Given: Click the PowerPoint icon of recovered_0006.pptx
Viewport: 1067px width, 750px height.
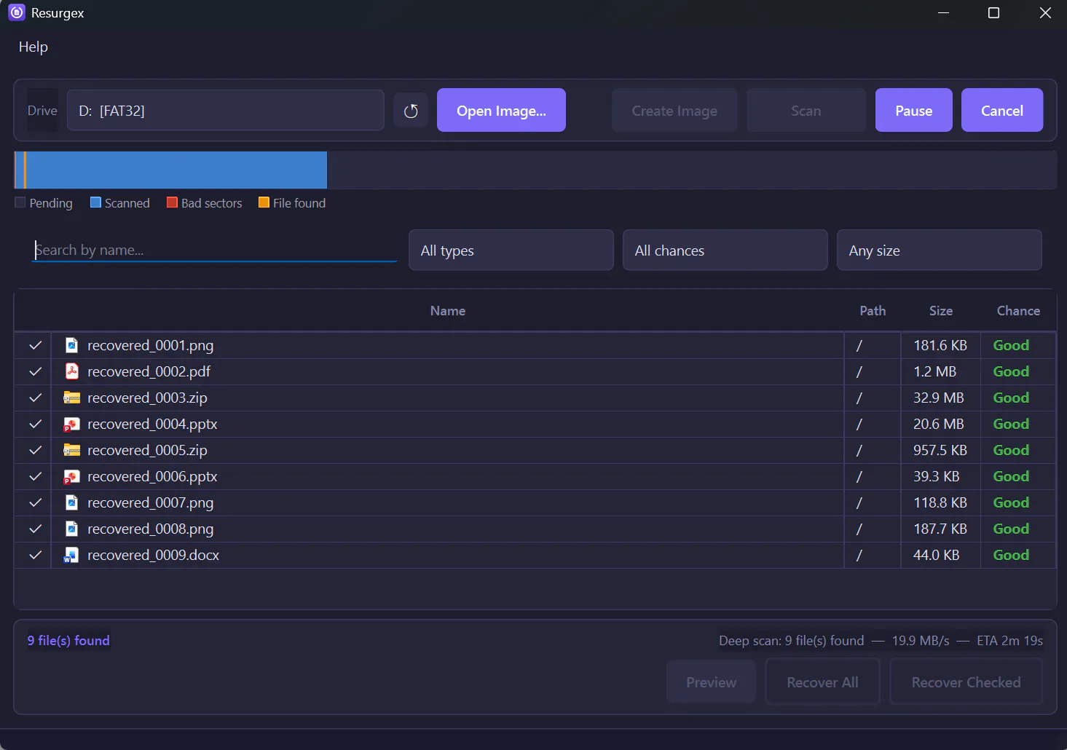Looking at the screenshot, I should 71,476.
